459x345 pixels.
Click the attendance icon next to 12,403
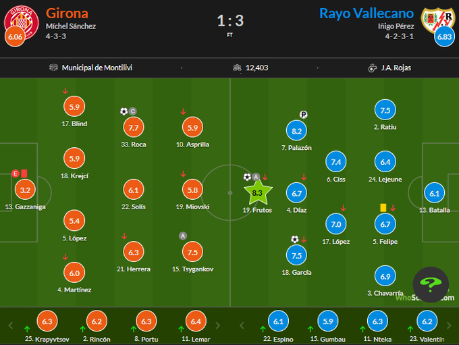pos(237,68)
